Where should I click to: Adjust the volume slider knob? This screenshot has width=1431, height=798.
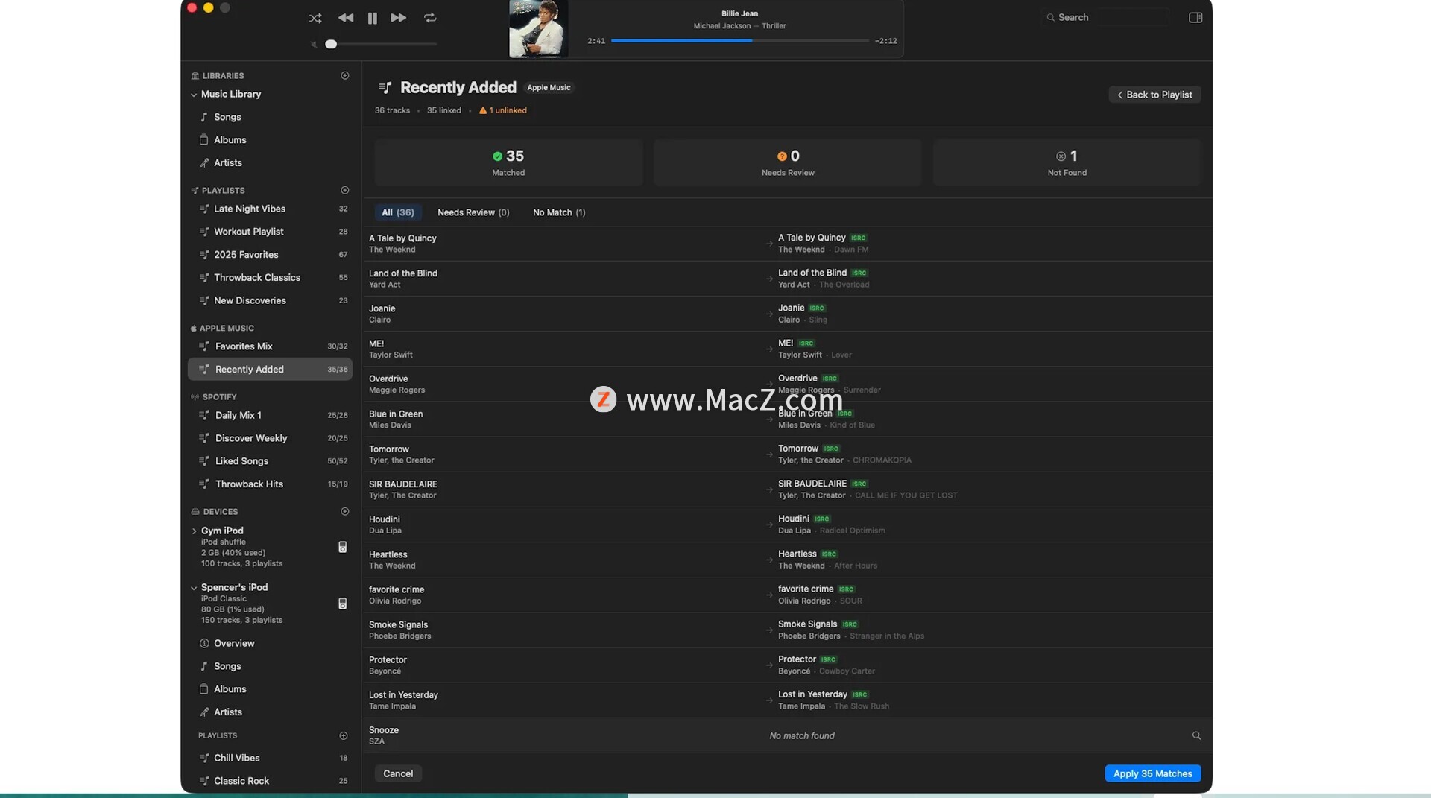pos(331,44)
